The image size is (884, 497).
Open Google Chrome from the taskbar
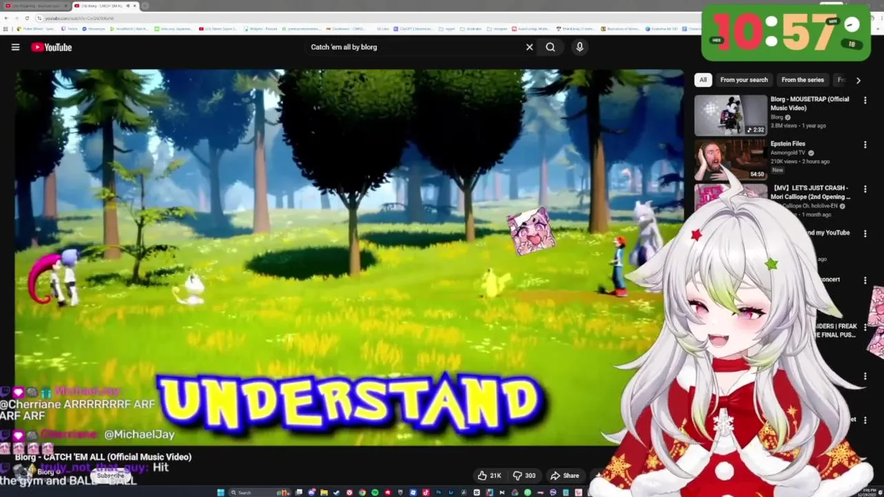(x=362, y=492)
